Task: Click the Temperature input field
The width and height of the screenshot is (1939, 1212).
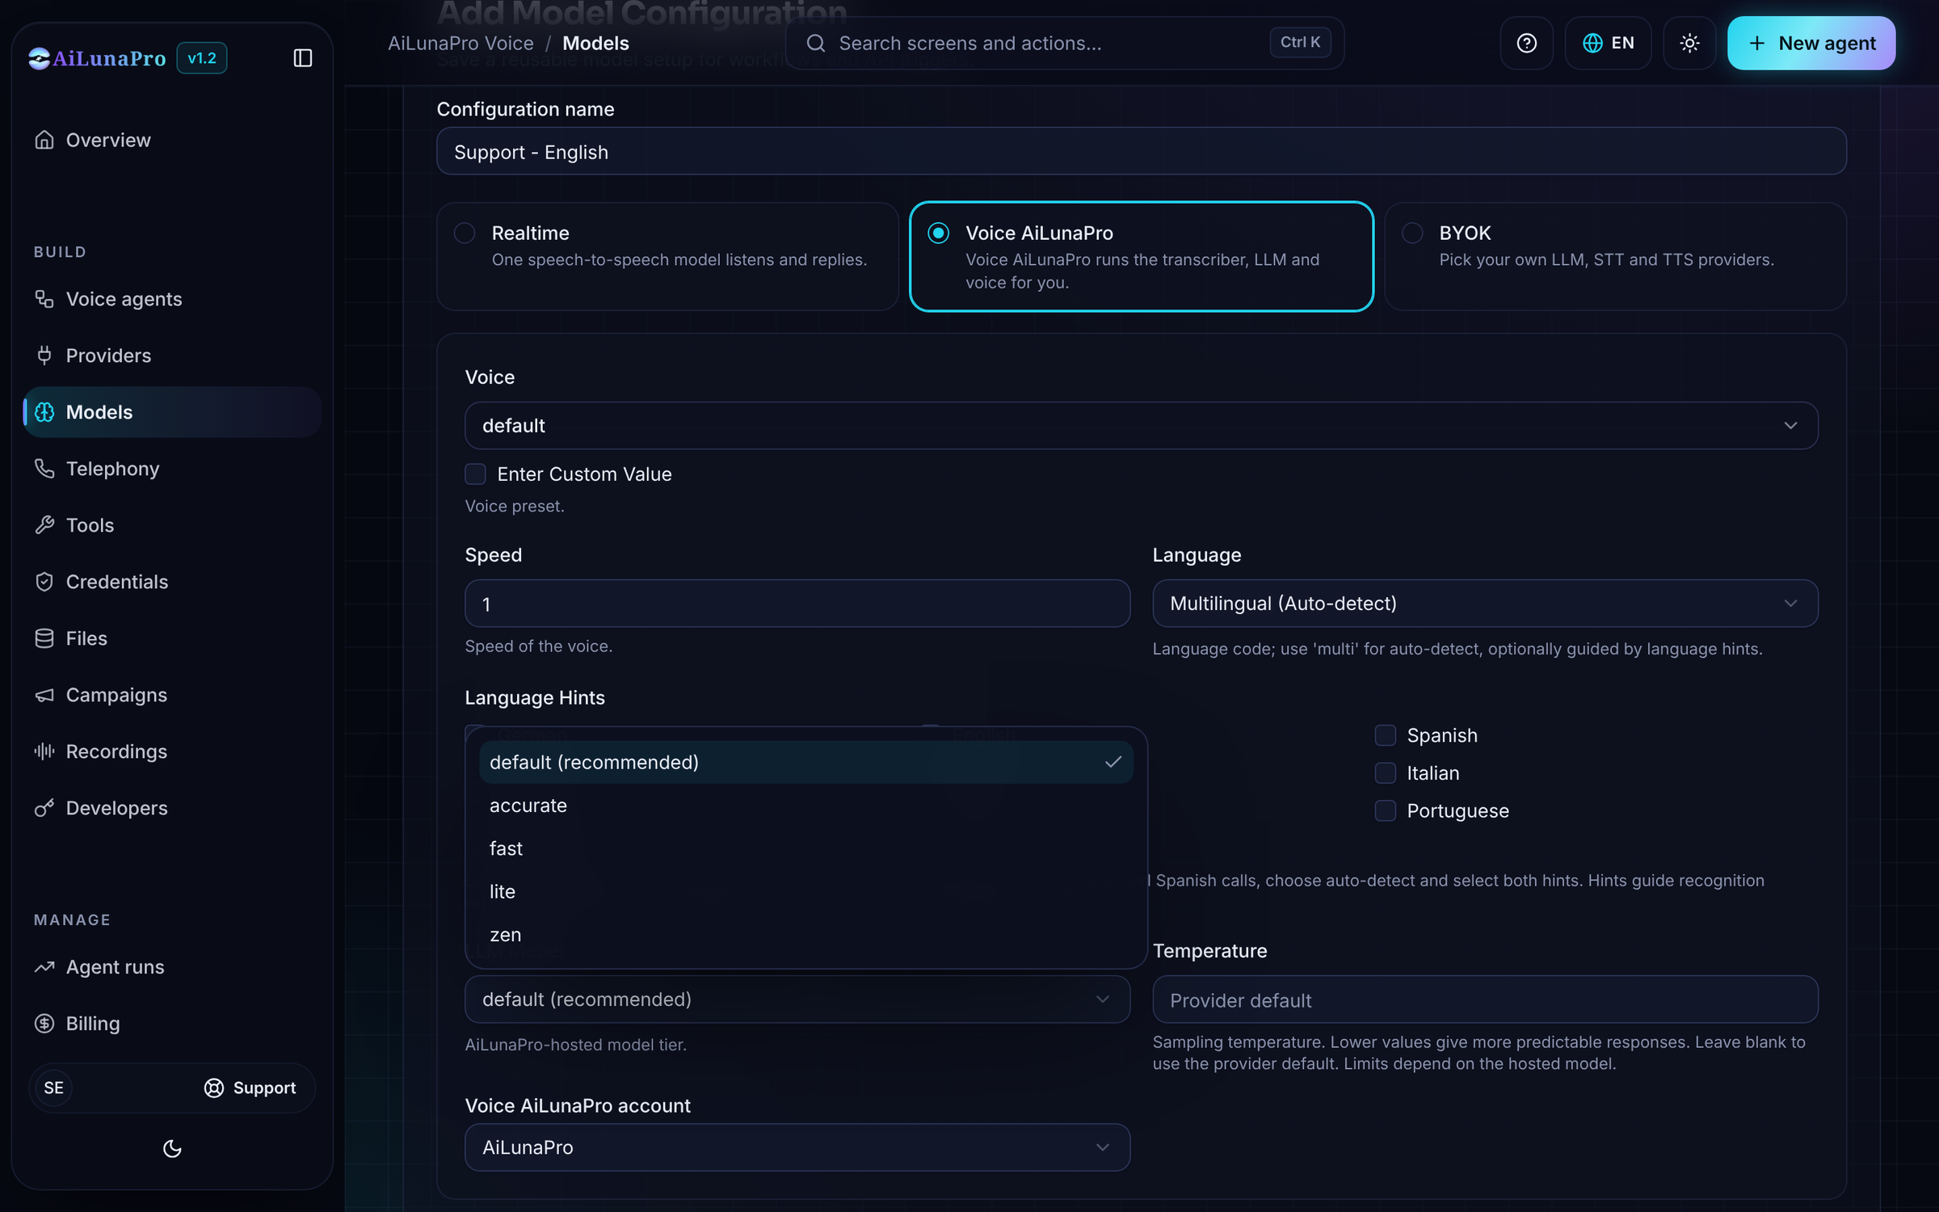Action: pyautogui.click(x=1485, y=999)
